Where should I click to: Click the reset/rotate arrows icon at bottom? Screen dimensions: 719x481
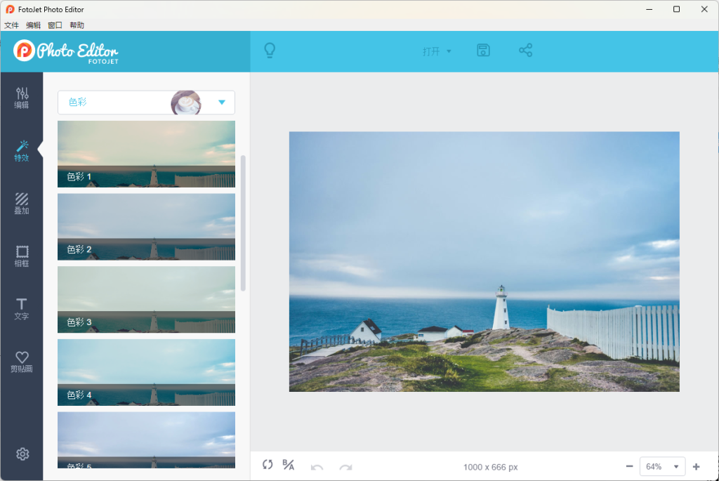point(268,465)
